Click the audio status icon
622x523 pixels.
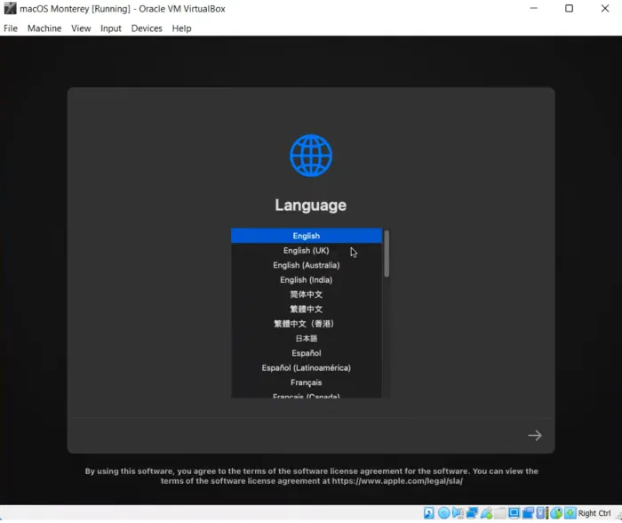(458, 513)
